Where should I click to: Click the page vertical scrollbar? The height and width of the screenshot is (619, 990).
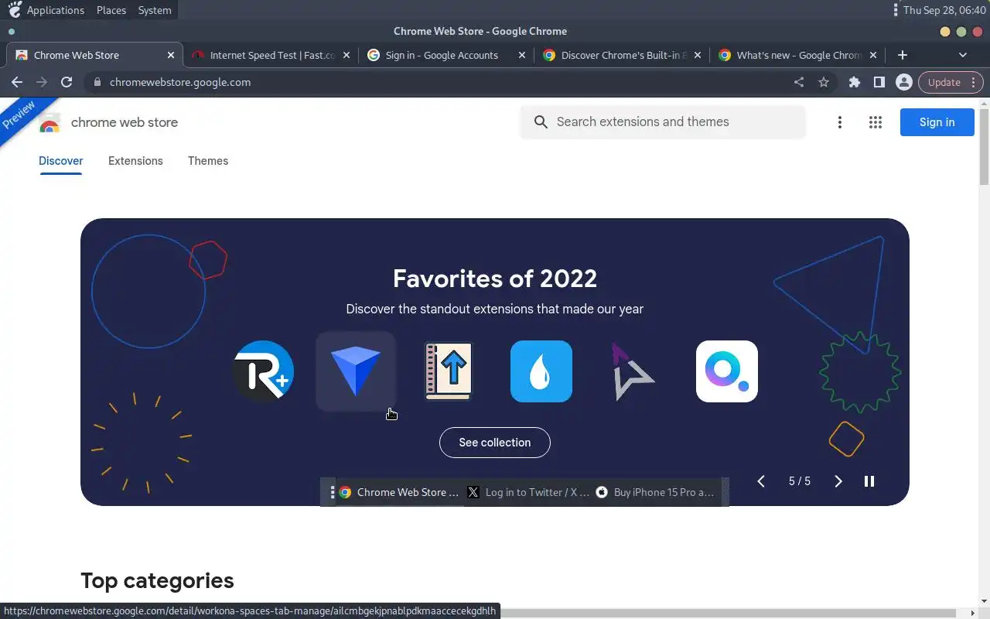[x=984, y=147]
